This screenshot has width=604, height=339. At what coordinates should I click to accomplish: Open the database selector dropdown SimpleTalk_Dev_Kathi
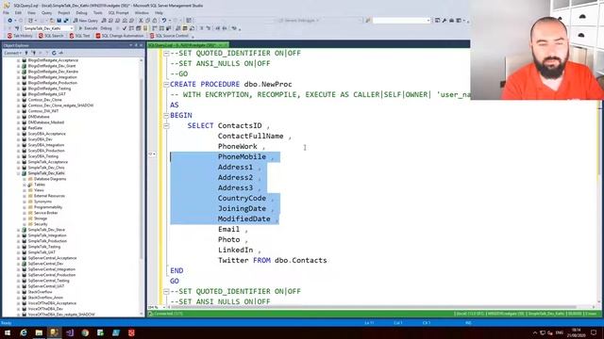[x=48, y=28]
